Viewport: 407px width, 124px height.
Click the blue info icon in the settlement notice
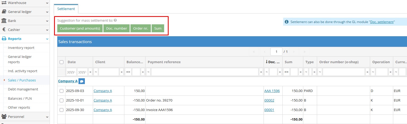(287, 22)
